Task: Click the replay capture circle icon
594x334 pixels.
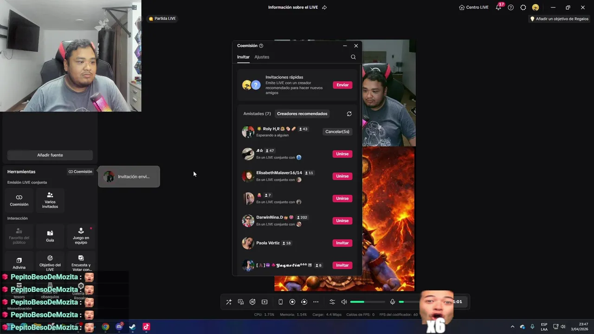Action: point(304,302)
